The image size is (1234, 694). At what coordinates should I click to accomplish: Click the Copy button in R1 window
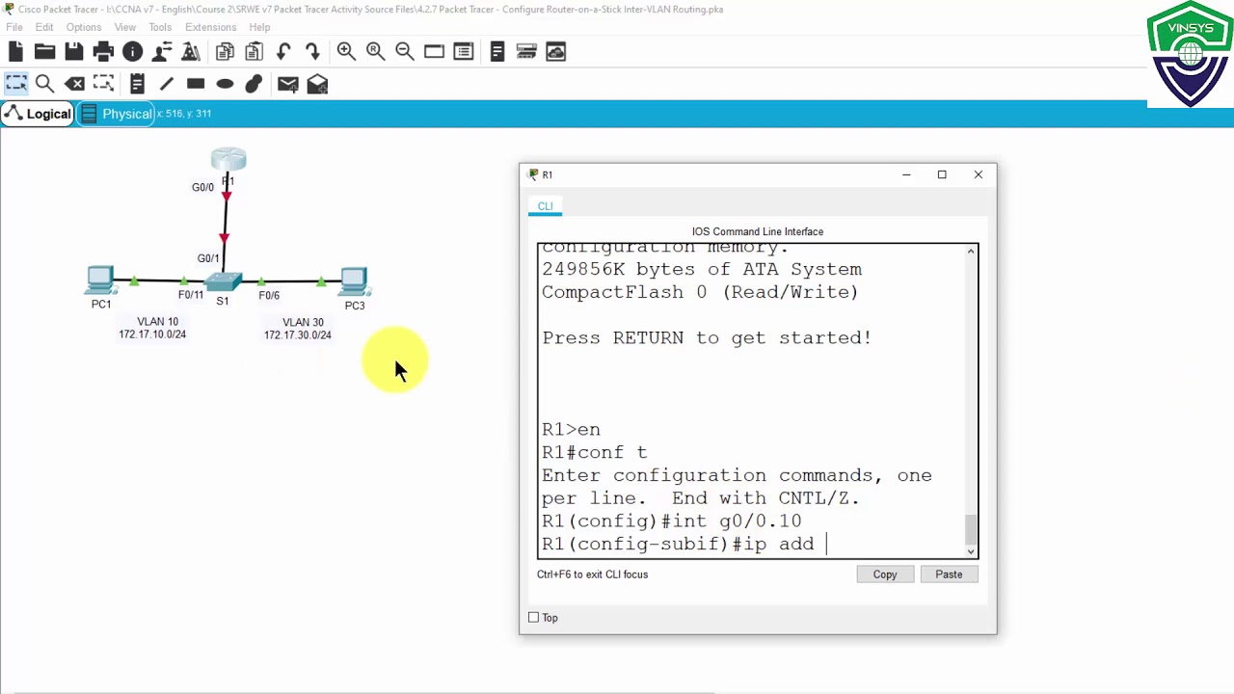[x=885, y=574]
